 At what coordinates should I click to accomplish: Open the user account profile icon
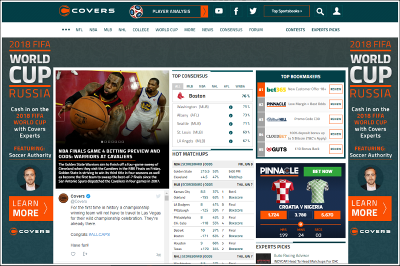(x=336, y=11)
